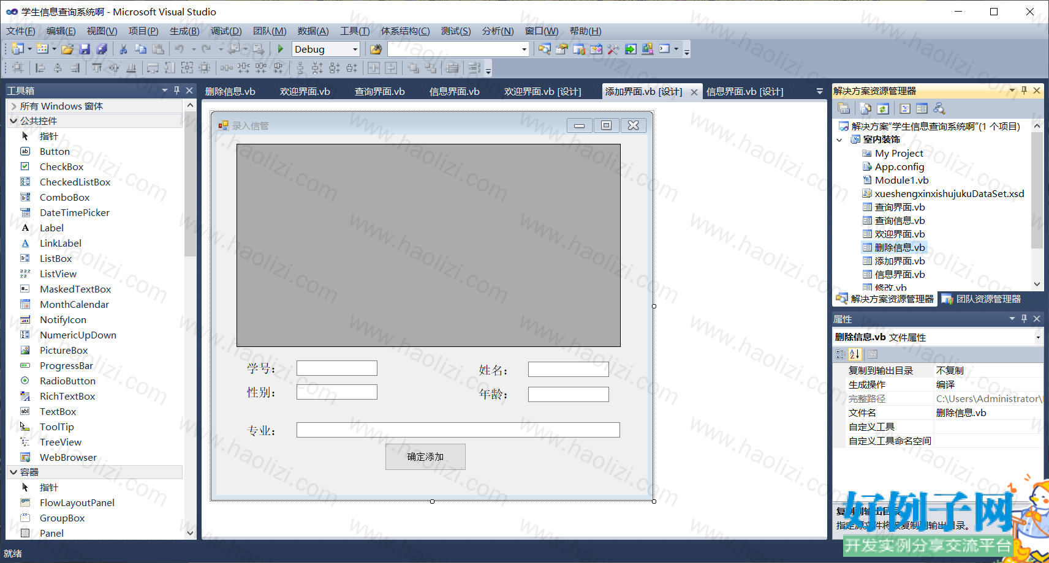The height and width of the screenshot is (563, 1049).
Task: Click the Make Same Width layout icon
Action: [x=153, y=68]
